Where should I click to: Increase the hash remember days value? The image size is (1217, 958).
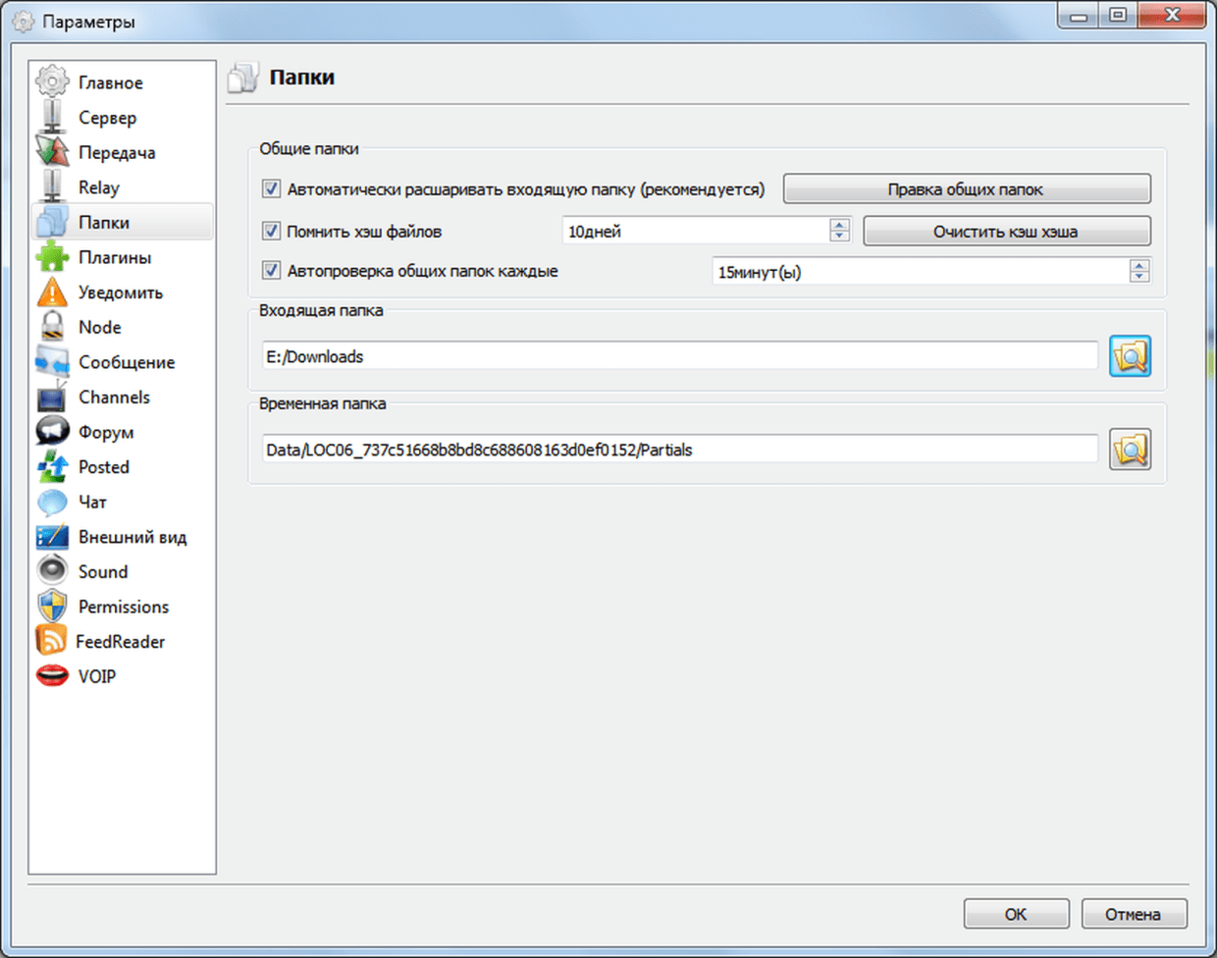coord(839,225)
